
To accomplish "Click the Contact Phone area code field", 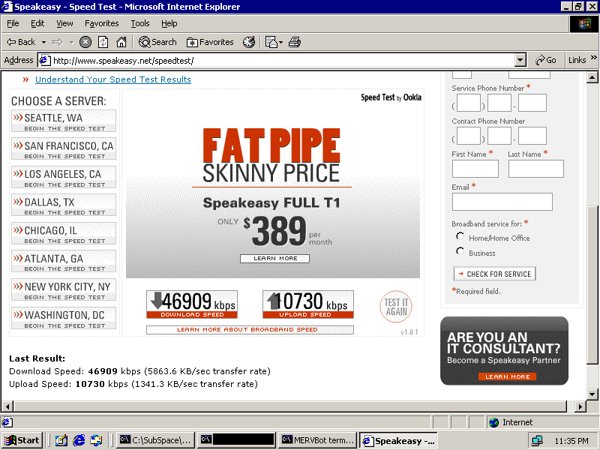I will point(468,136).
